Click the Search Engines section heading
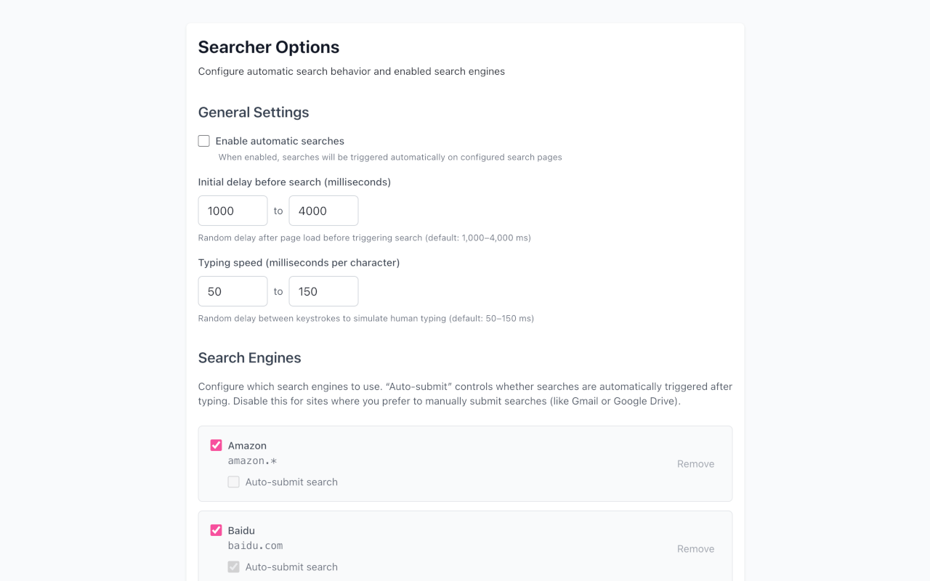This screenshot has height=581, width=930. click(x=249, y=357)
